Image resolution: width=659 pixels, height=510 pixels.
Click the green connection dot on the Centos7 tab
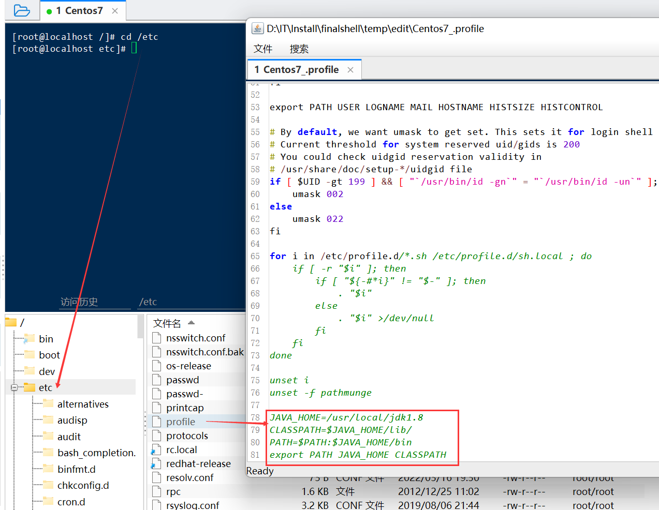tap(50, 10)
